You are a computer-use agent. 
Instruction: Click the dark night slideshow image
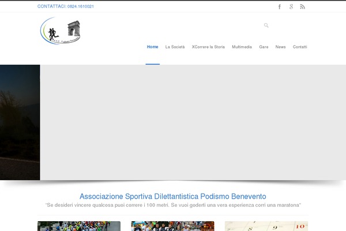20,122
